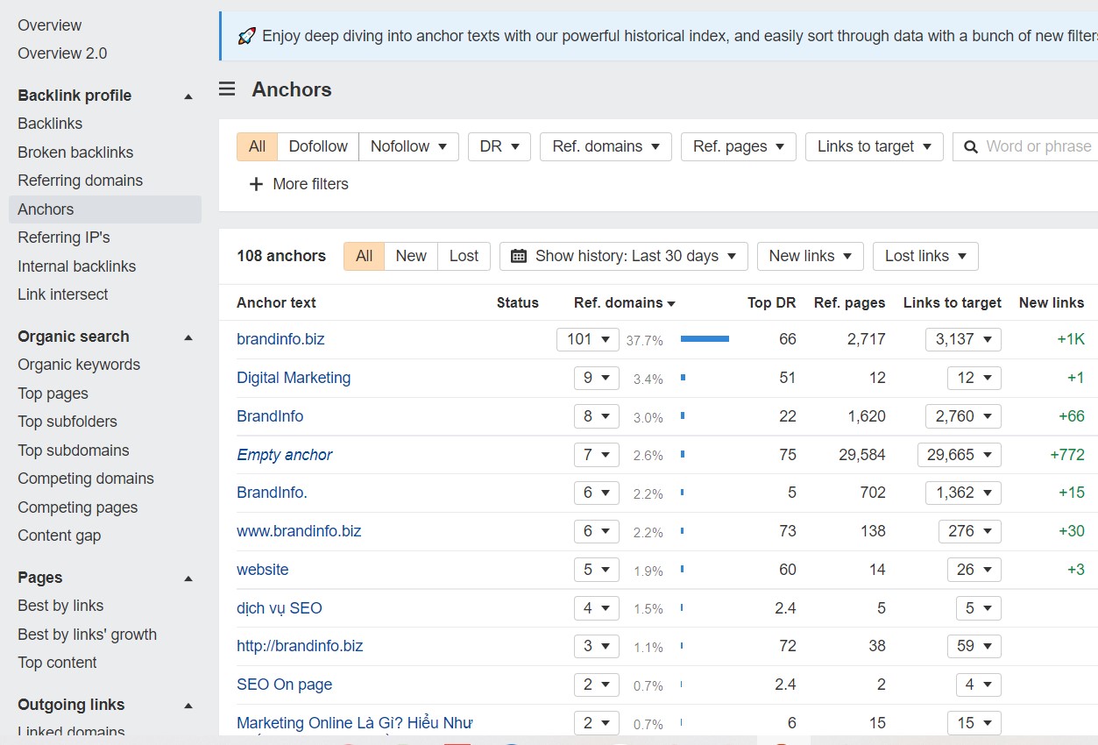Select the Dofollow filter
This screenshot has height=745, width=1098.
(318, 146)
